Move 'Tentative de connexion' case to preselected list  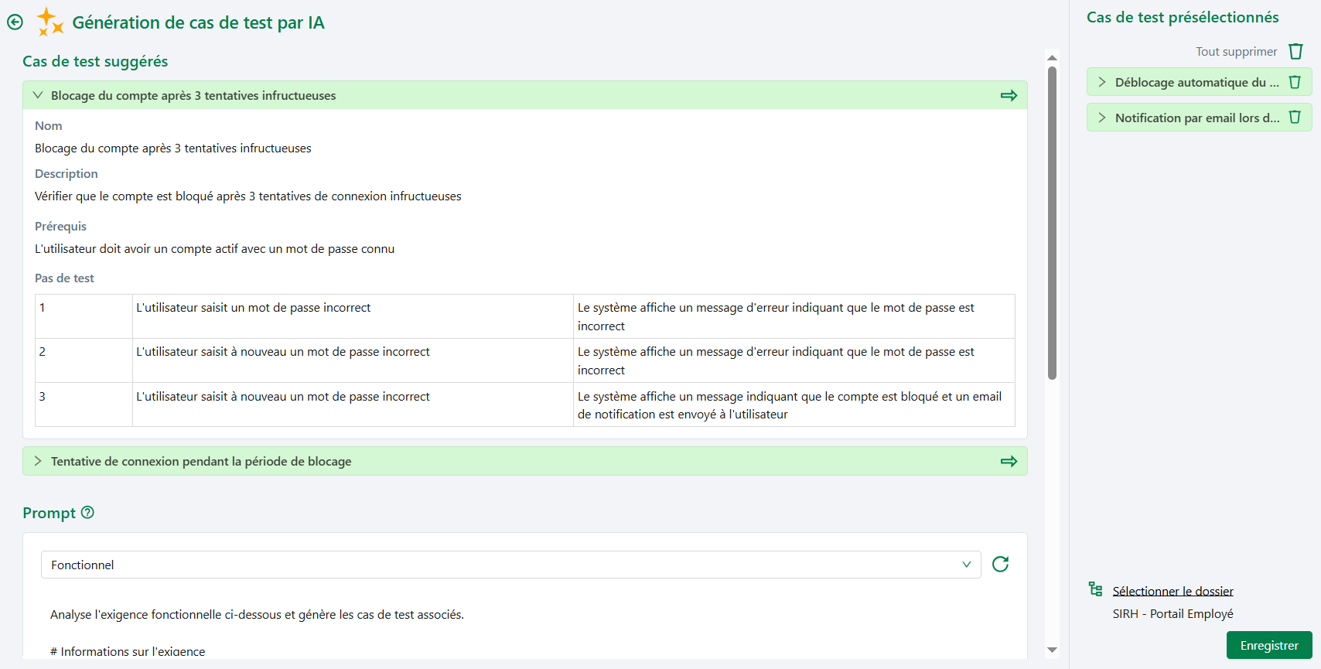click(1009, 462)
